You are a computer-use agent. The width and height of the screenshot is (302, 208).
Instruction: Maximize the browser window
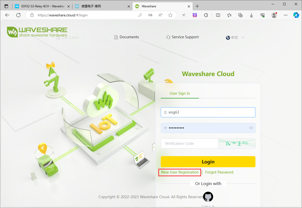point(284,4)
